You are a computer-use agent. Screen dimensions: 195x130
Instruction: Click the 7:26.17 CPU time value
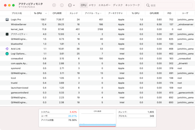(60, 20)
